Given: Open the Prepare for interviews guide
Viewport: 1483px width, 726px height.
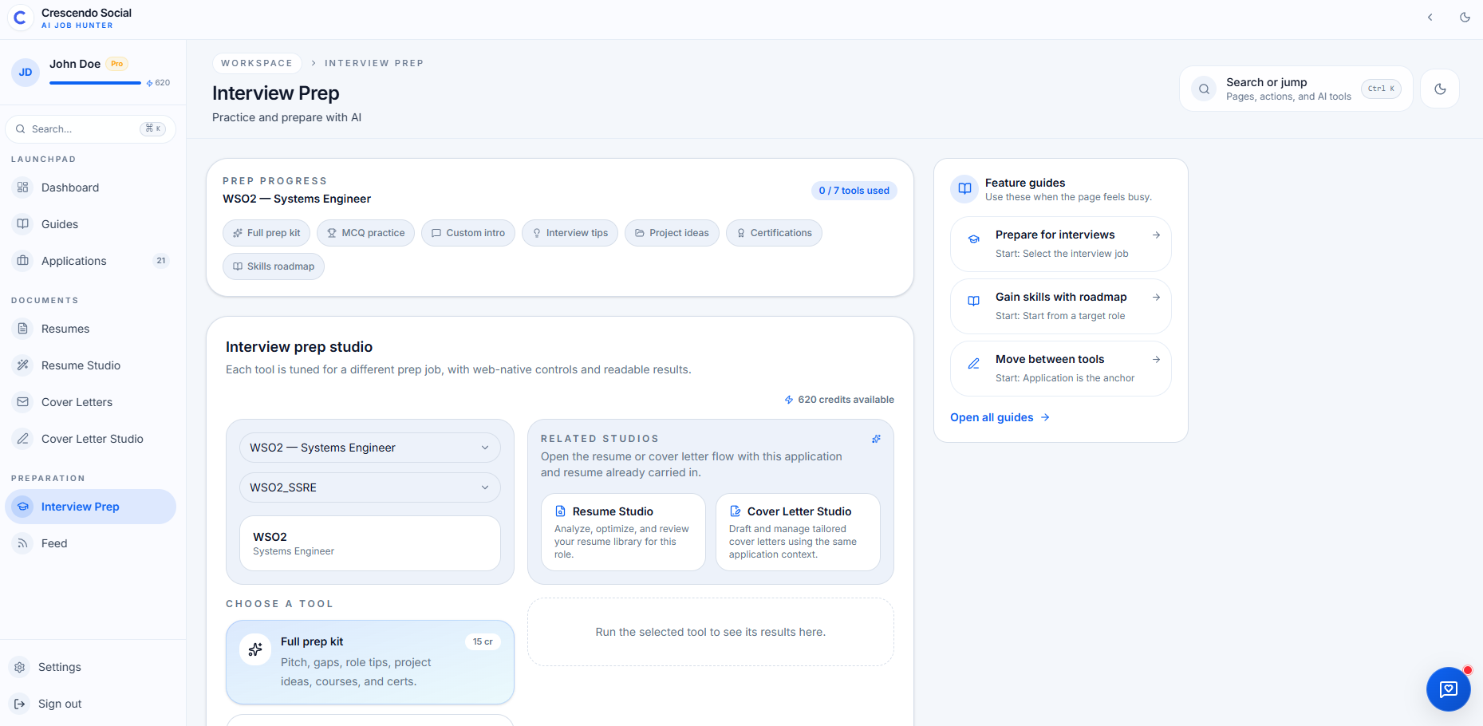Looking at the screenshot, I should click(1061, 244).
